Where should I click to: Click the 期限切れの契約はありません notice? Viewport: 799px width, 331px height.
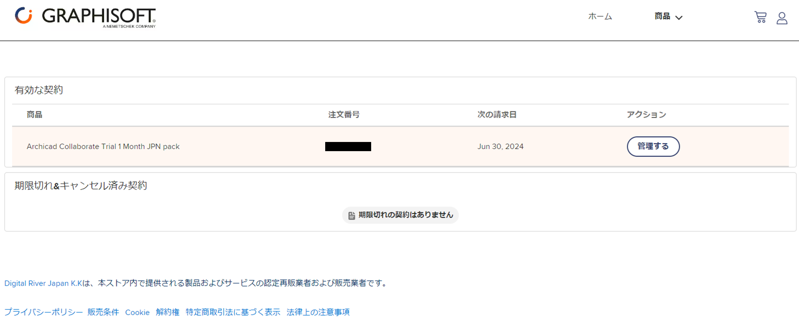tap(400, 215)
